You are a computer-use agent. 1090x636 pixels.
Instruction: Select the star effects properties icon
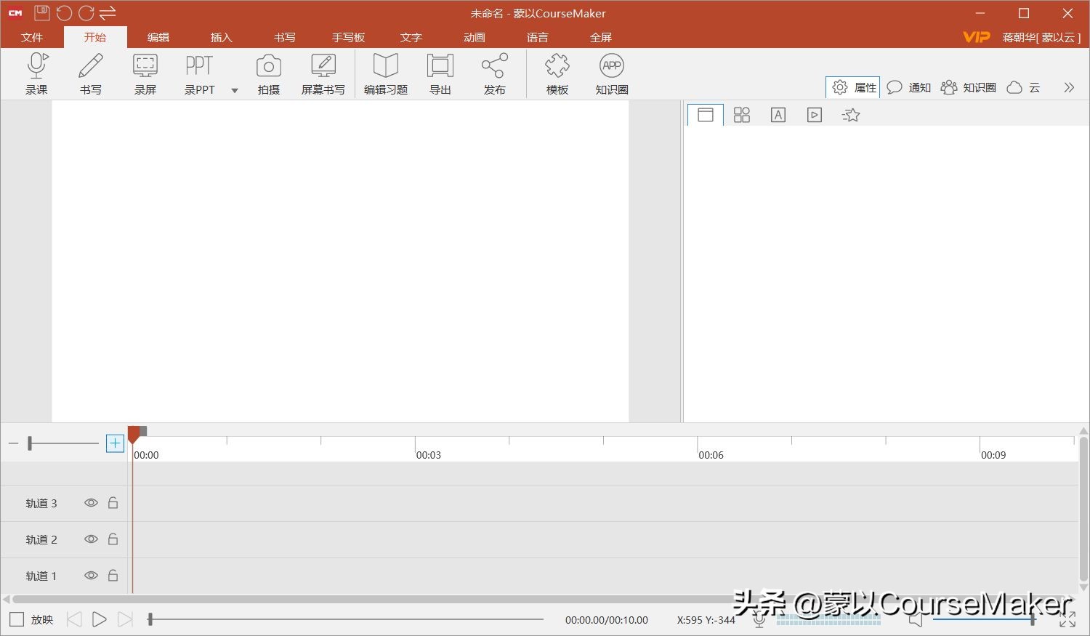(851, 115)
